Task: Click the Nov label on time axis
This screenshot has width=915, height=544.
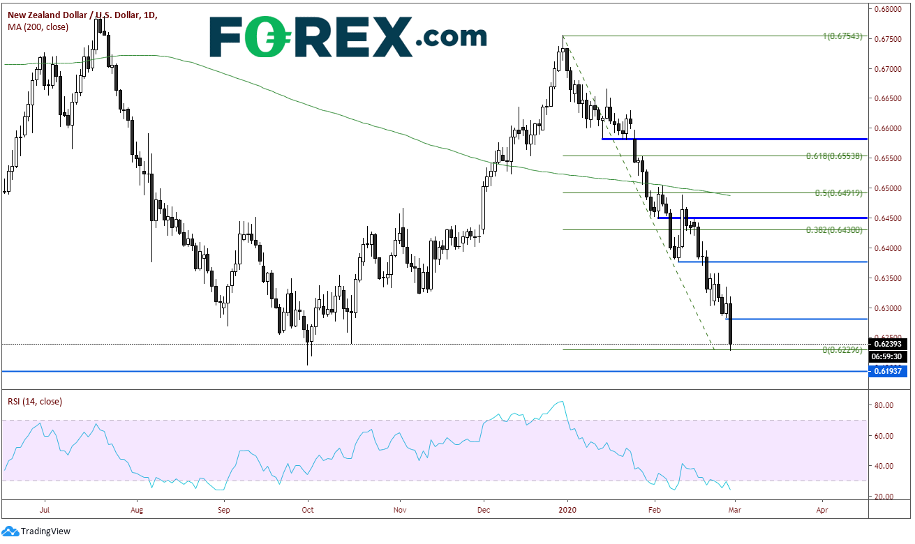Action: (x=400, y=510)
